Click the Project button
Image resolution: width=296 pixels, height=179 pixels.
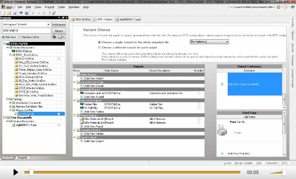click(x=59, y=31)
